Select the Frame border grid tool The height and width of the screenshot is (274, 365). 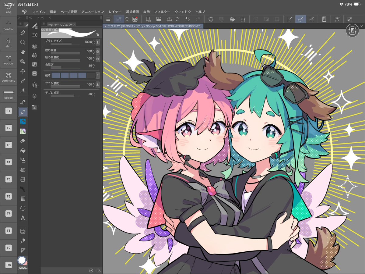click(23, 231)
